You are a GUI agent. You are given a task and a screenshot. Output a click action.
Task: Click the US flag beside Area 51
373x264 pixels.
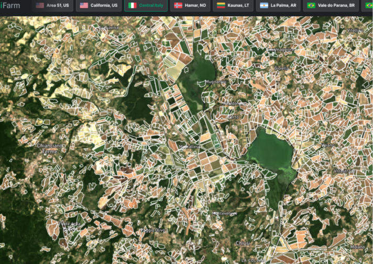40,5
